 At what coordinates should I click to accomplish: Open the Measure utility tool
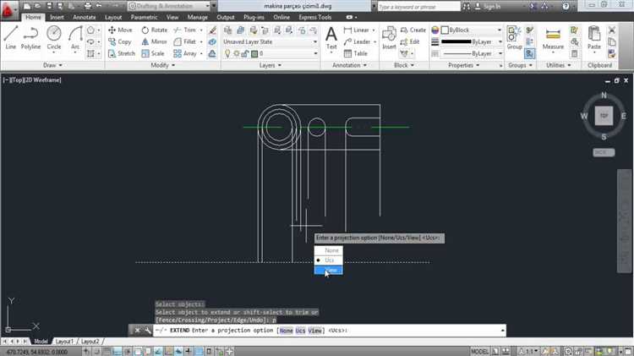click(x=553, y=38)
